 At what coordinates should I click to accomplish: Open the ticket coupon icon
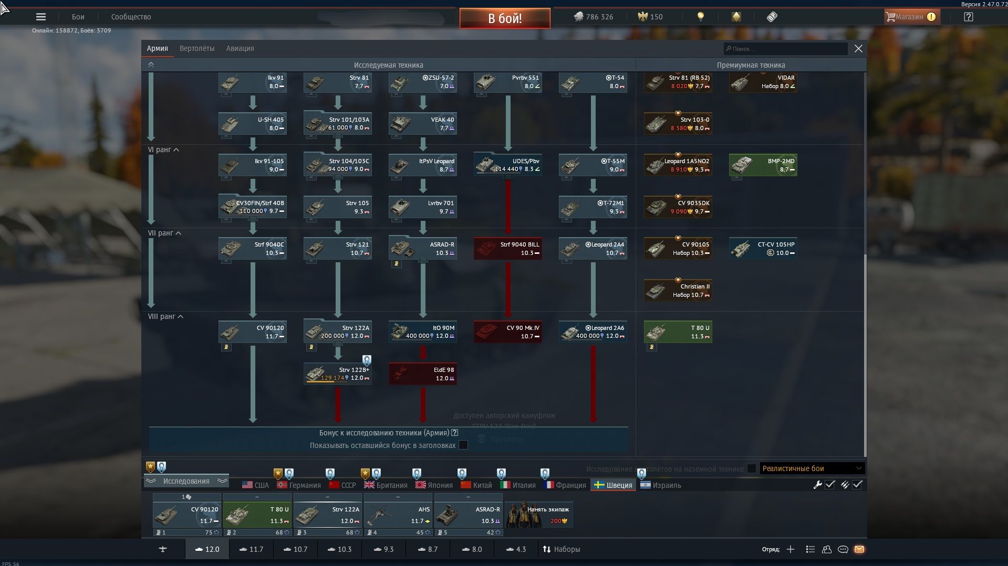pos(772,17)
